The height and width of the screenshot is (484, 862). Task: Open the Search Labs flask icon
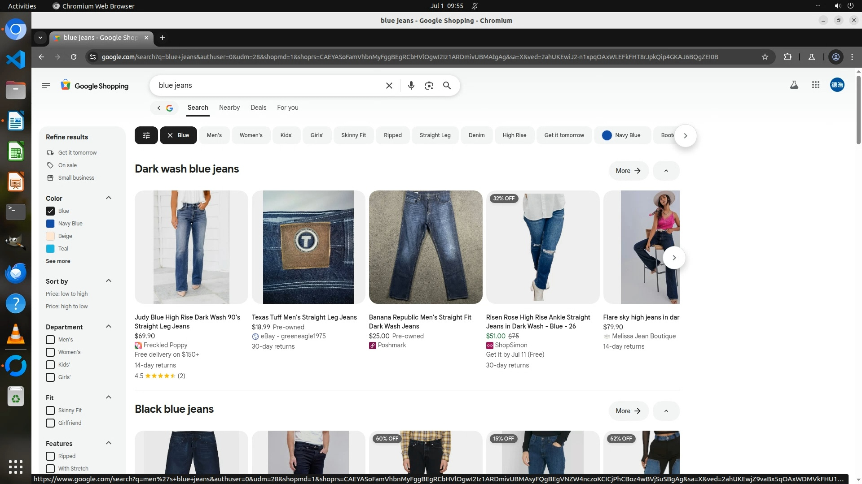794,85
